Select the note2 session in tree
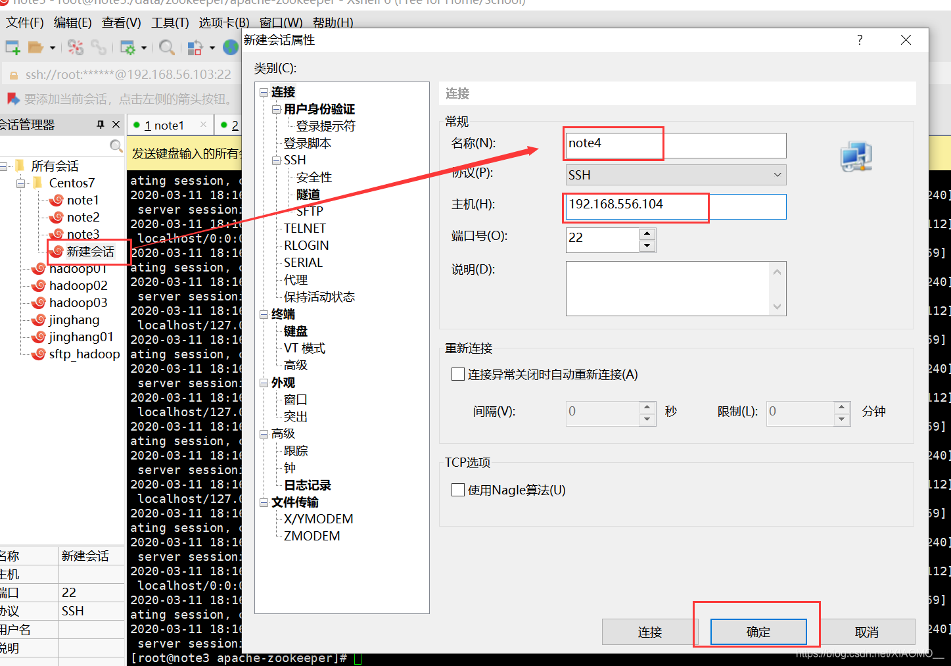This screenshot has width=951, height=666. click(83, 217)
